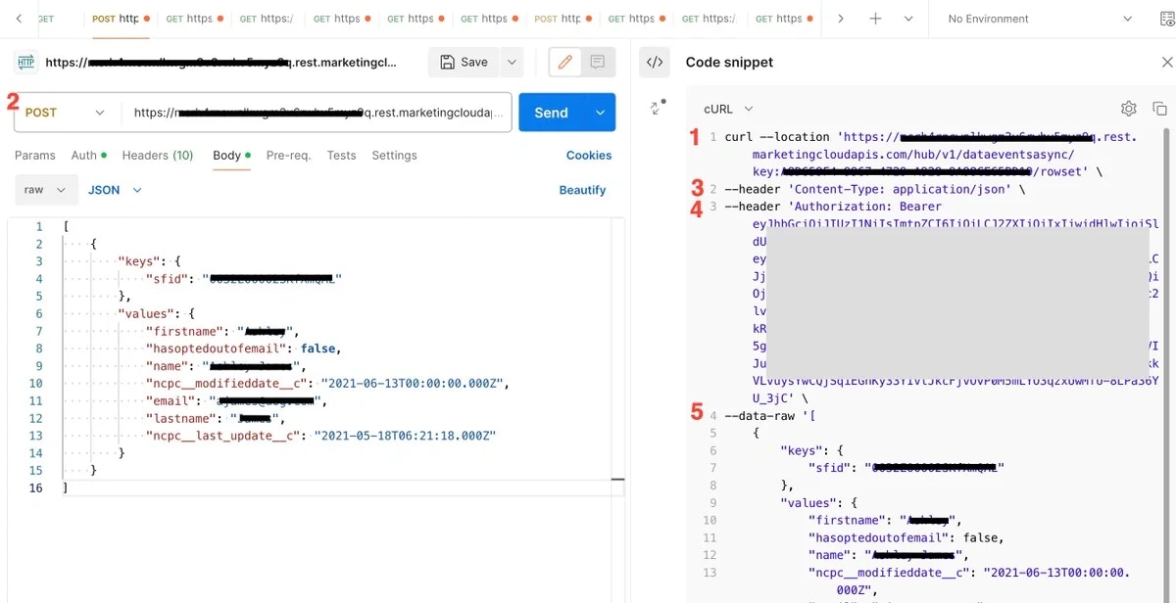Viewport: 1176px width, 603px height.
Task: Open the Auth tab
Action: tap(88, 155)
